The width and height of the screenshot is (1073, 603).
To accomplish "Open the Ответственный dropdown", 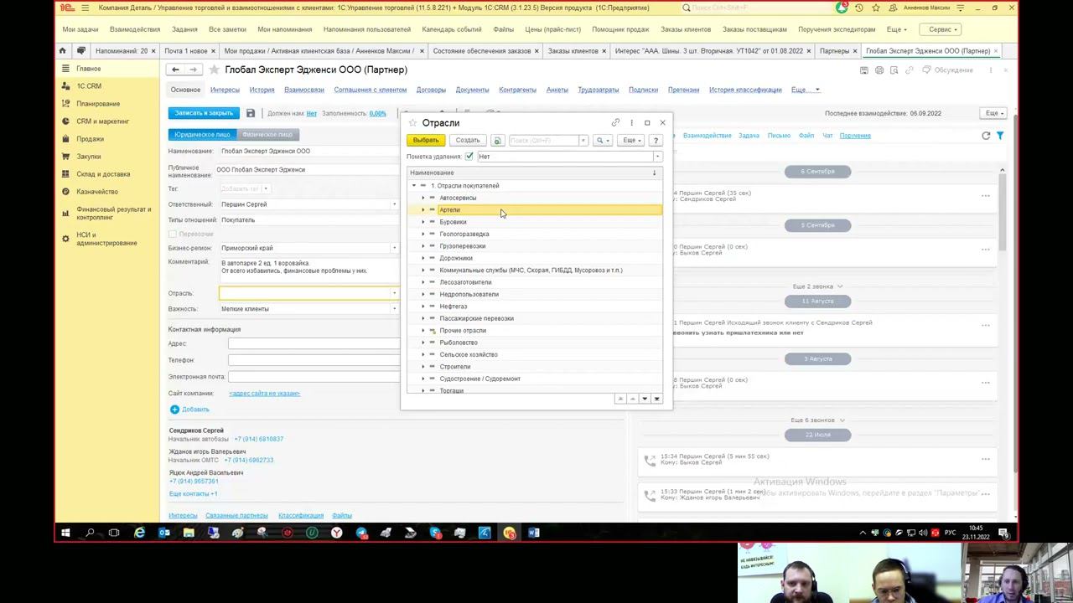I will (x=394, y=204).
